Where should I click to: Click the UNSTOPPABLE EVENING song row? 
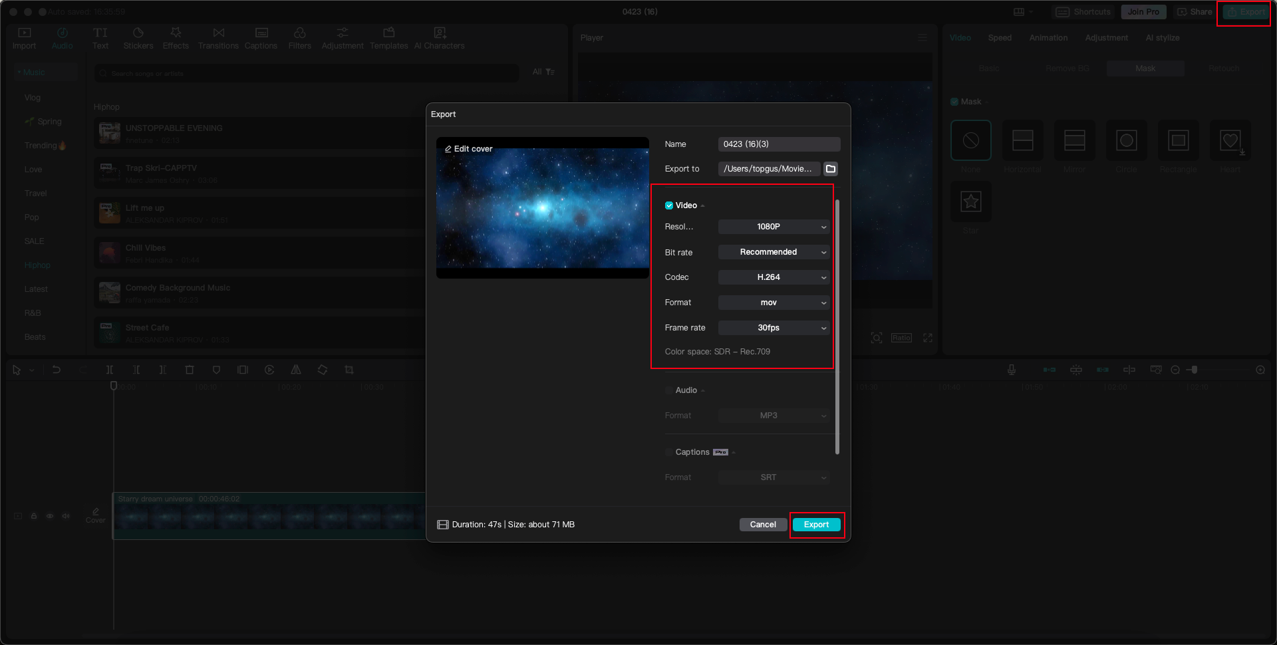click(261, 134)
